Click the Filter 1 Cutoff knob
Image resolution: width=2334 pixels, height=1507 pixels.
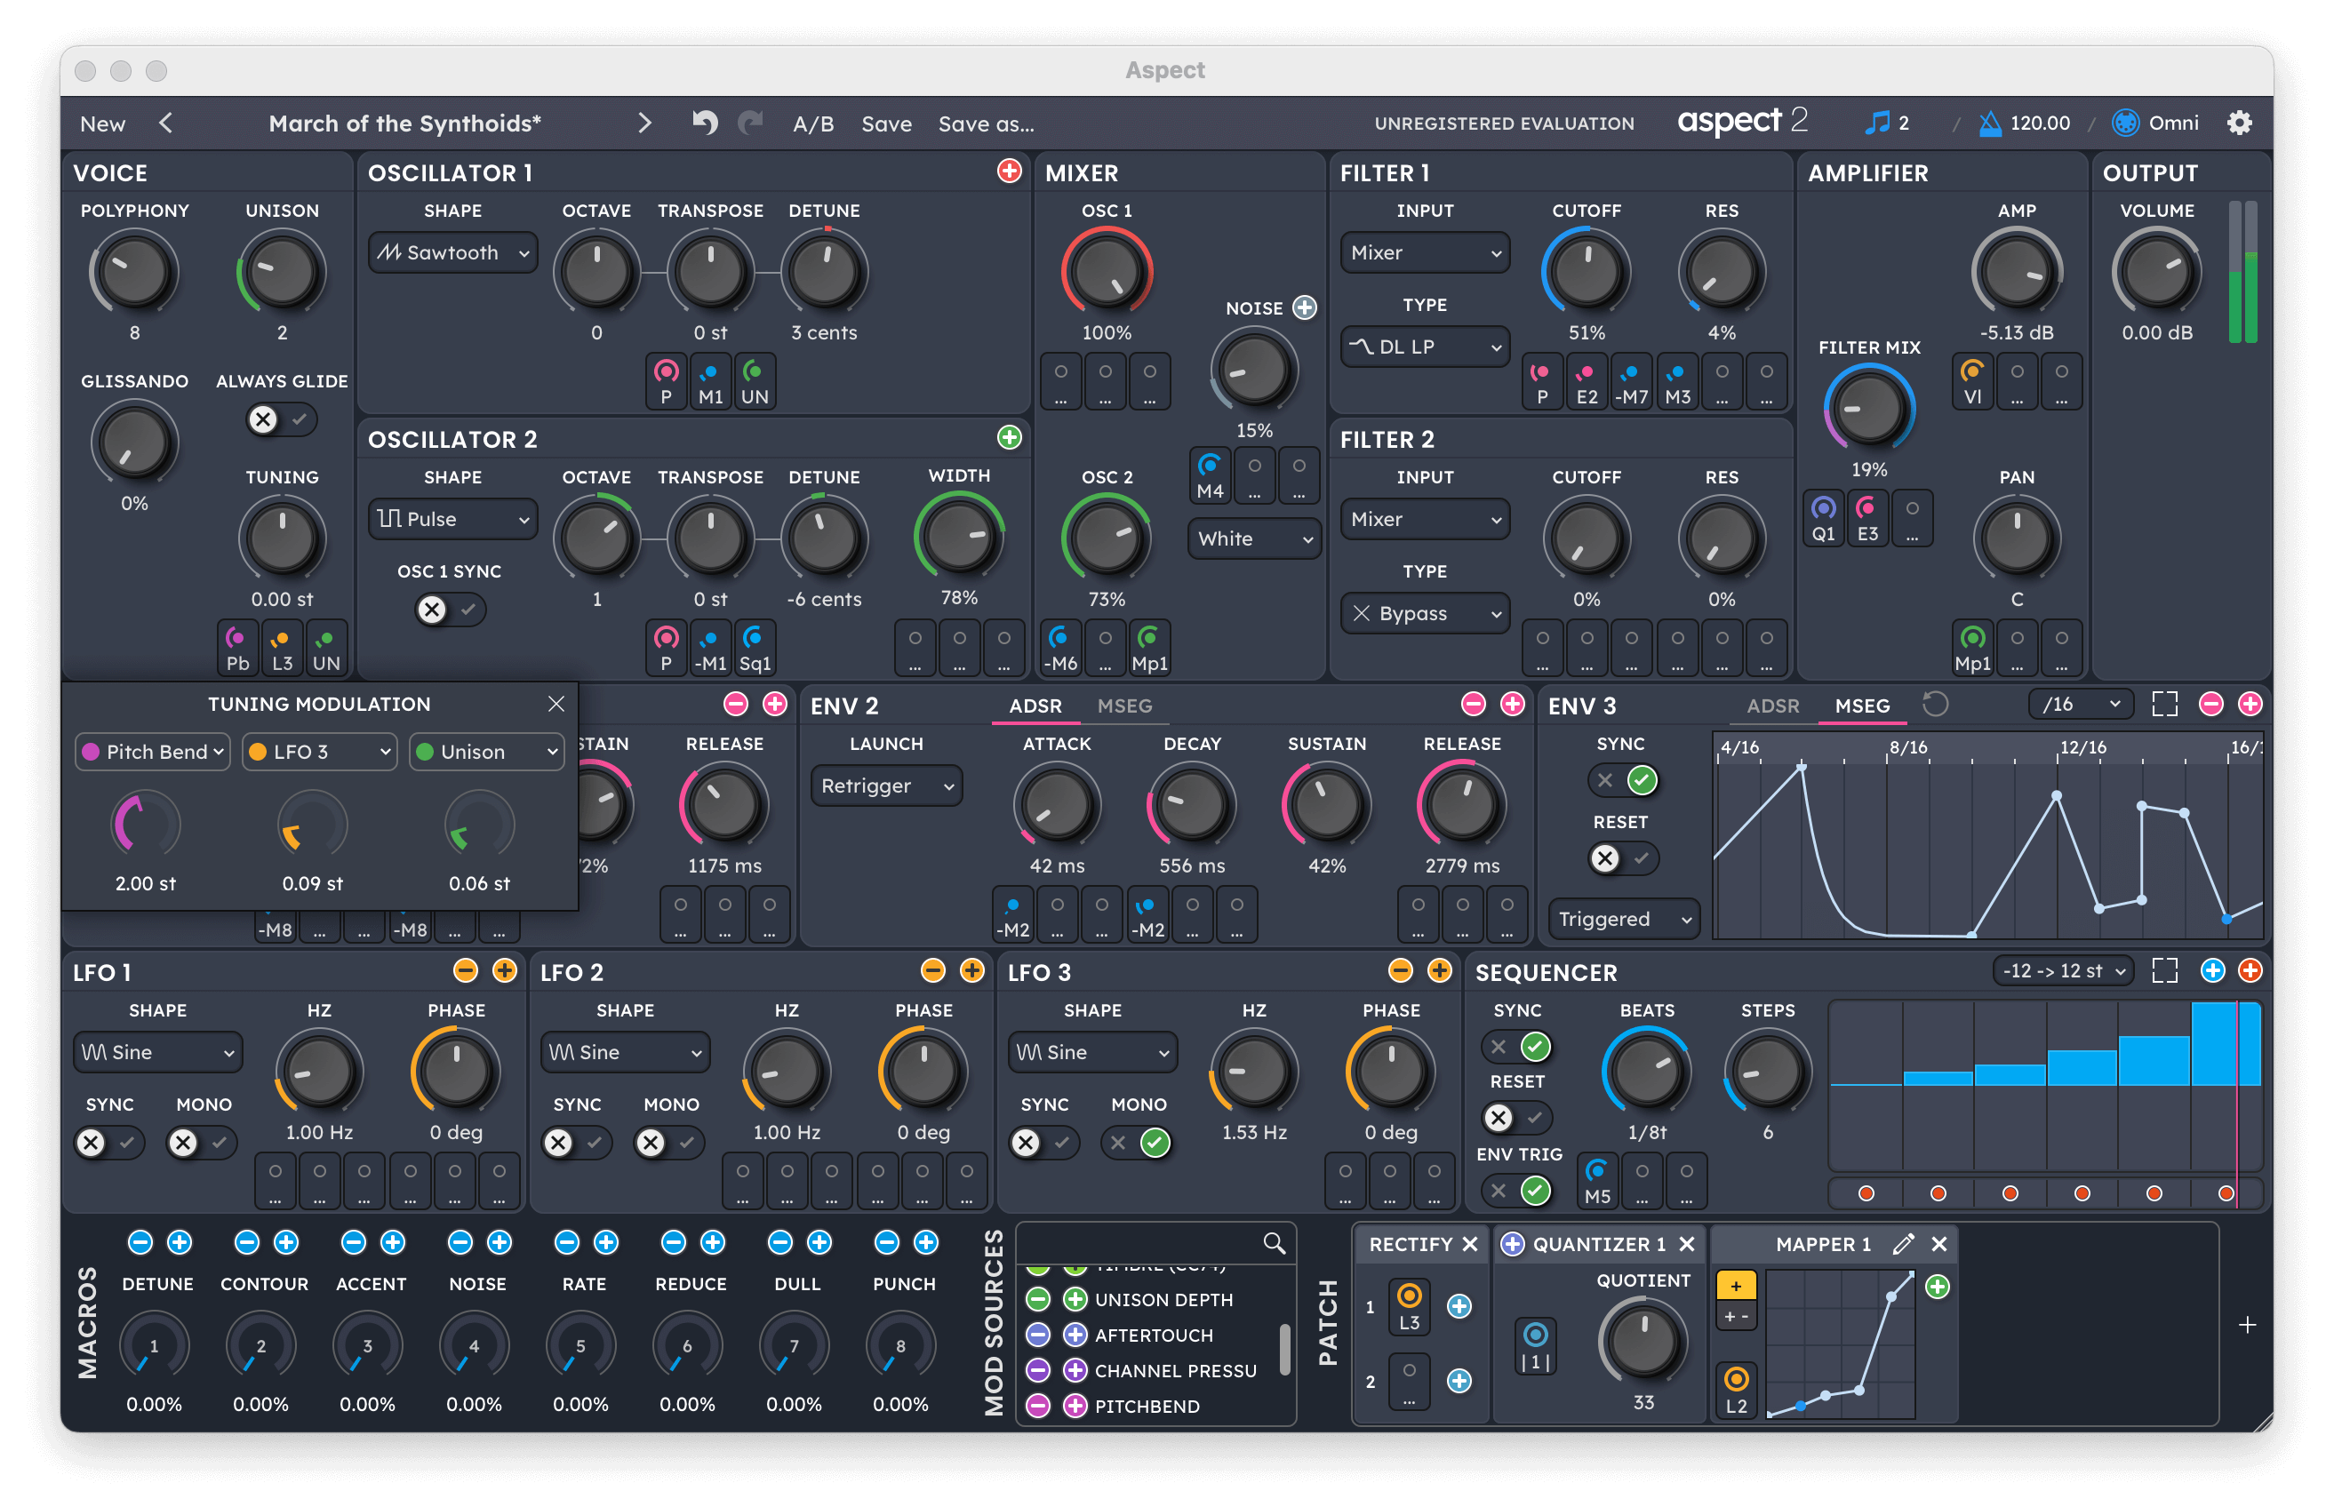point(1587,271)
